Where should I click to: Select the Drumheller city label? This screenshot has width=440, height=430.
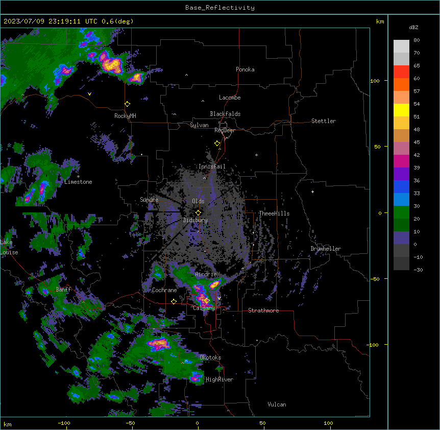click(x=326, y=249)
